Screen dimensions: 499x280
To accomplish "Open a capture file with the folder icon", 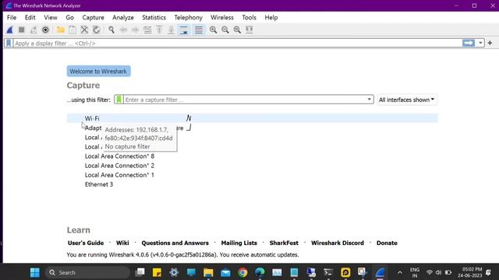I will [x=61, y=30].
